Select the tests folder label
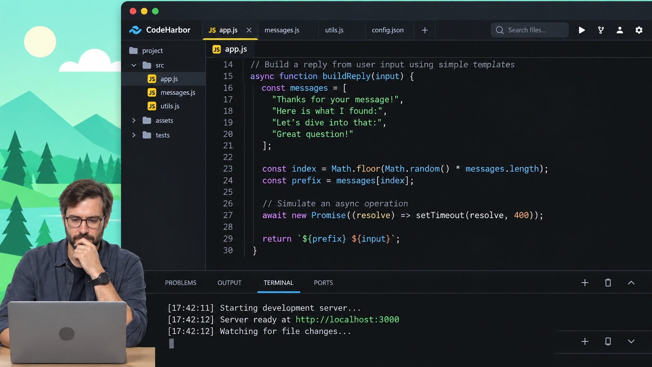The height and width of the screenshot is (367, 652). coord(163,135)
